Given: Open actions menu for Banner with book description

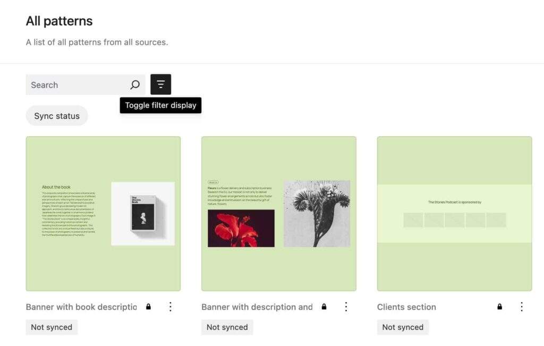Looking at the screenshot, I should point(171,307).
